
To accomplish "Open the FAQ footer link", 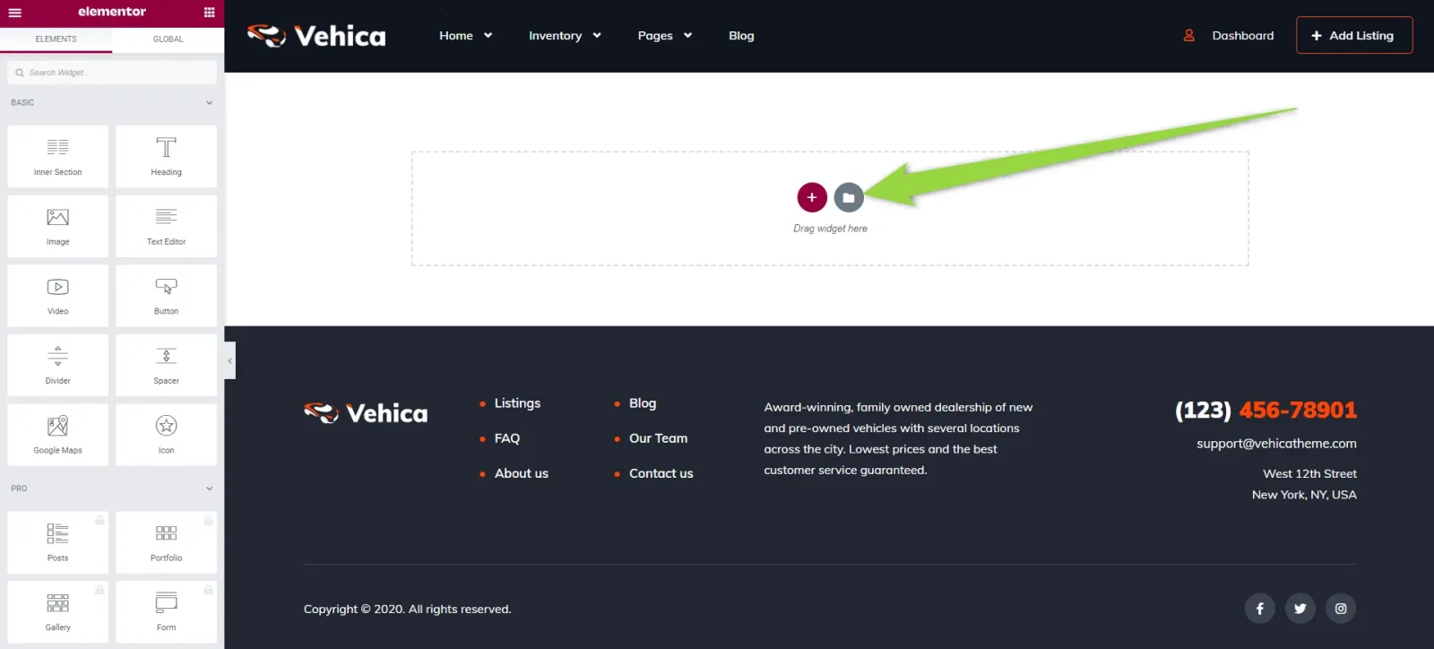I will coord(507,438).
